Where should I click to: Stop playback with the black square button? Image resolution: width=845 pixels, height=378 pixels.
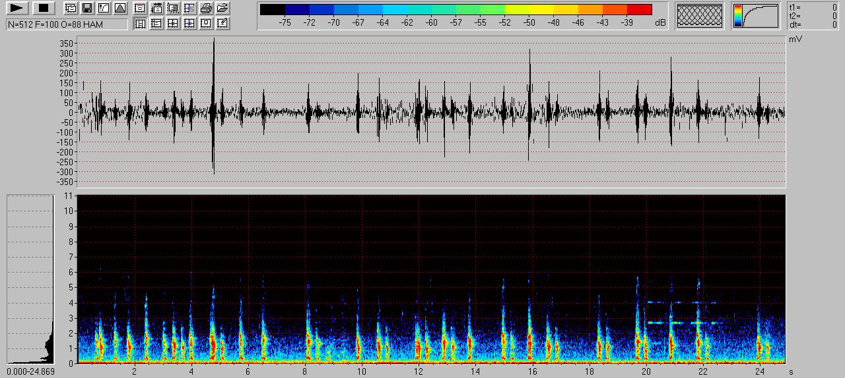click(x=44, y=8)
